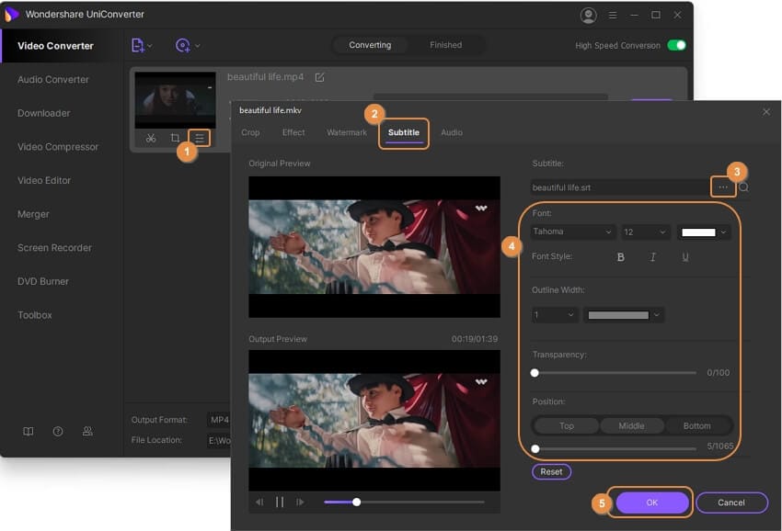Toggle Bold font style

tap(620, 257)
